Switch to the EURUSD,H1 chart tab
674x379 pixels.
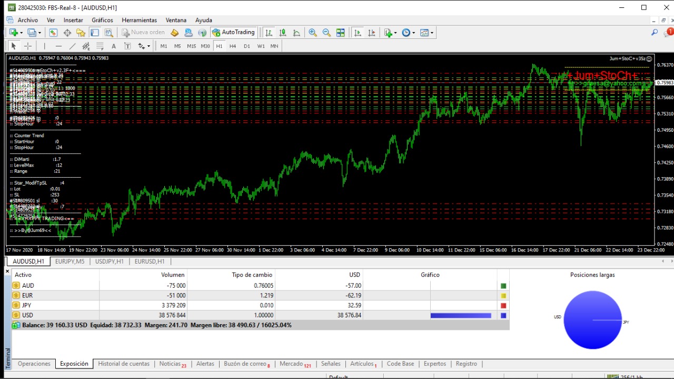[149, 261]
